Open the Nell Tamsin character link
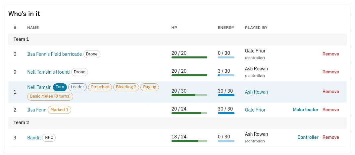The height and width of the screenshot is (155, 355). click(x=39, y=87)
